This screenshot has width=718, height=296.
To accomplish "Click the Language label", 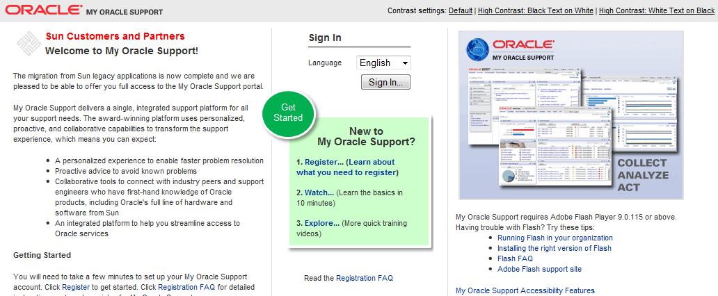I will (x=325, y=63).
